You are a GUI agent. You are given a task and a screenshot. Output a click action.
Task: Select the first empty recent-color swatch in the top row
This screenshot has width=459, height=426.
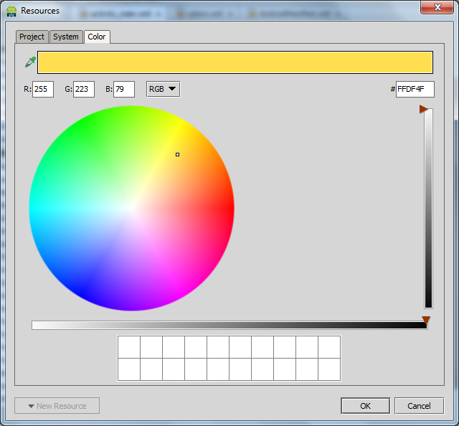point(129,347)
